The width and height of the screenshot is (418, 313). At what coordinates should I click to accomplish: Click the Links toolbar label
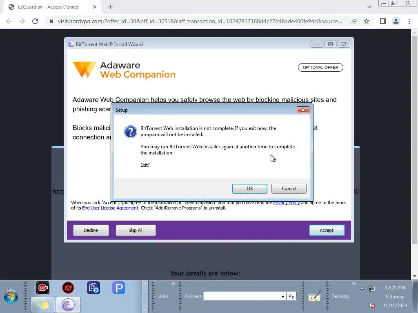coord(163,296)
